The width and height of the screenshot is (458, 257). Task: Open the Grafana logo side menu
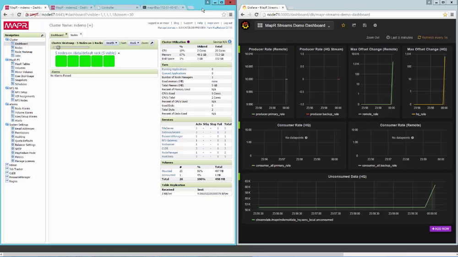pyautogui.click(x=245, y=26)
